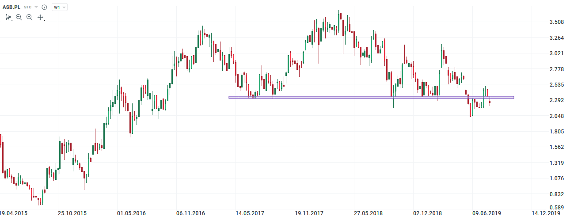Zoom out the chart with the minus magnifier
This screenshot has width=570, height=220.
[x=19, y=17]
